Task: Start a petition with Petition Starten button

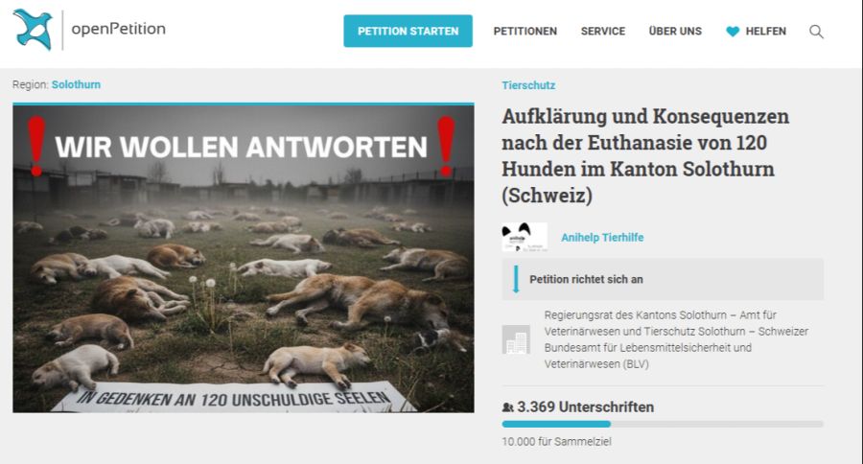Action: click(x=408, y=31)
